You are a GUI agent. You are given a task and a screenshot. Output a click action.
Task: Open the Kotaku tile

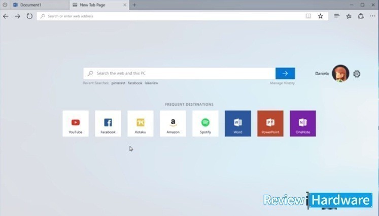pos(141,124)
